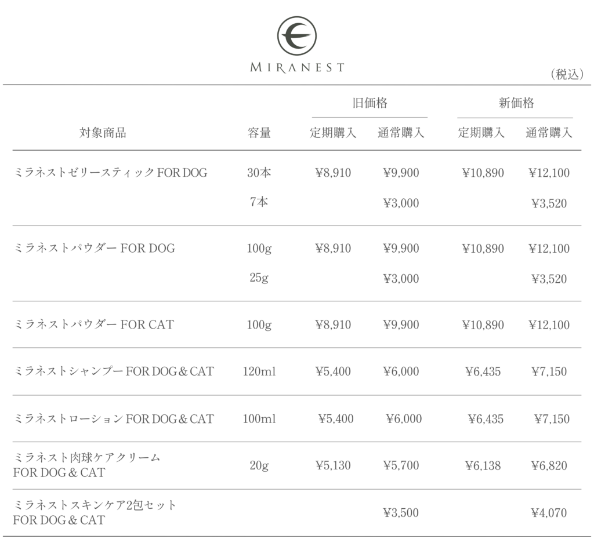Select the 新価格 column header

(x=516, y=103)
